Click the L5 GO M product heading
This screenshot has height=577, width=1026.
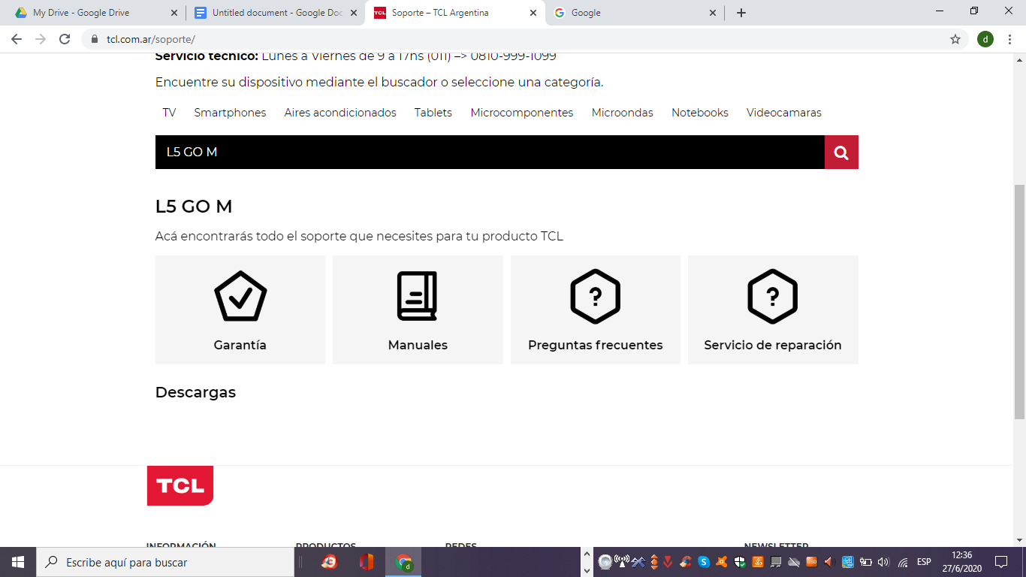coord(194,207)
